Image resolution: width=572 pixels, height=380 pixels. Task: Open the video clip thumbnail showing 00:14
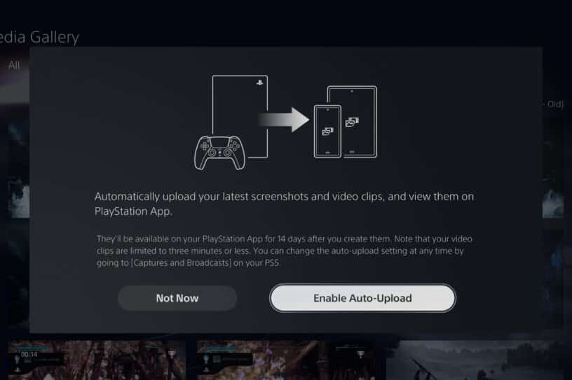point(97,360)
